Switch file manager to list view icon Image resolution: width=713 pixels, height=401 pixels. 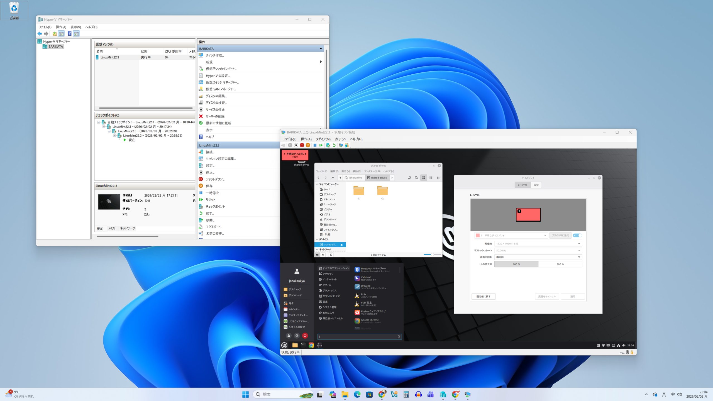pos(431,178)
